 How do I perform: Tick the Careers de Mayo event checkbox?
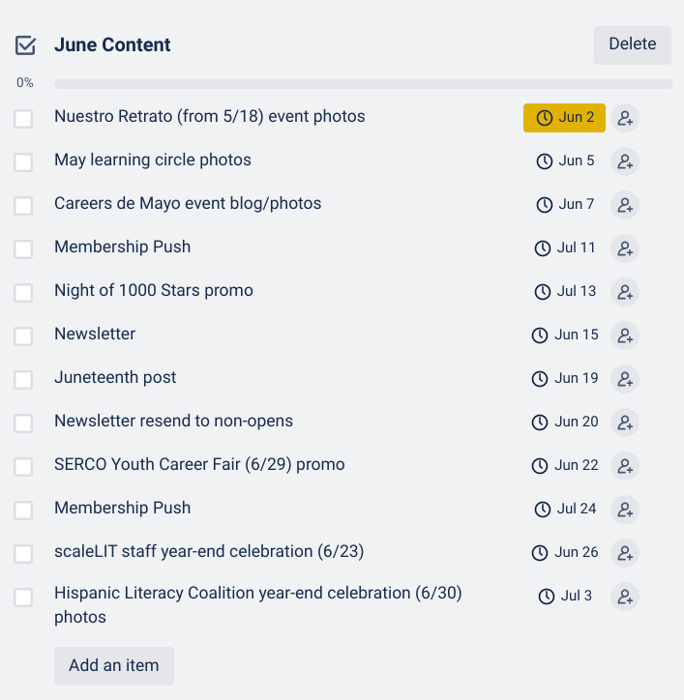tap(23, 205)
